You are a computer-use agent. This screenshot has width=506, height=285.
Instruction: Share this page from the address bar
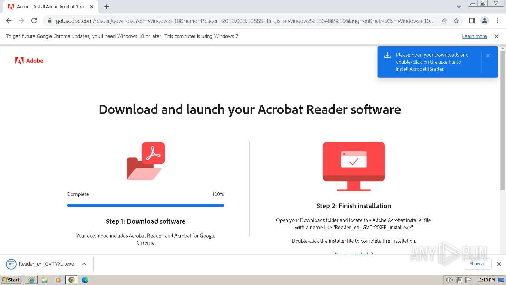pyautogui.click(x=444, y=21)
